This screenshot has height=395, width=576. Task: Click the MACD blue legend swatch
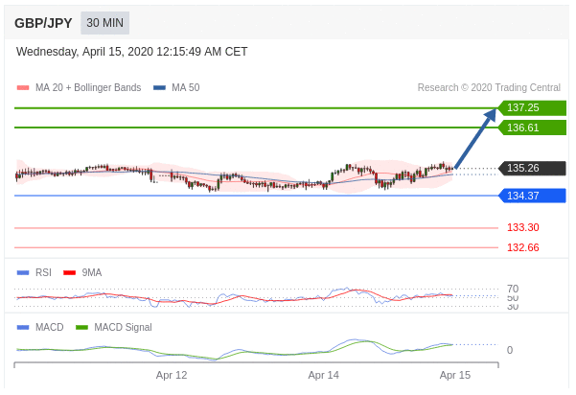23,327
